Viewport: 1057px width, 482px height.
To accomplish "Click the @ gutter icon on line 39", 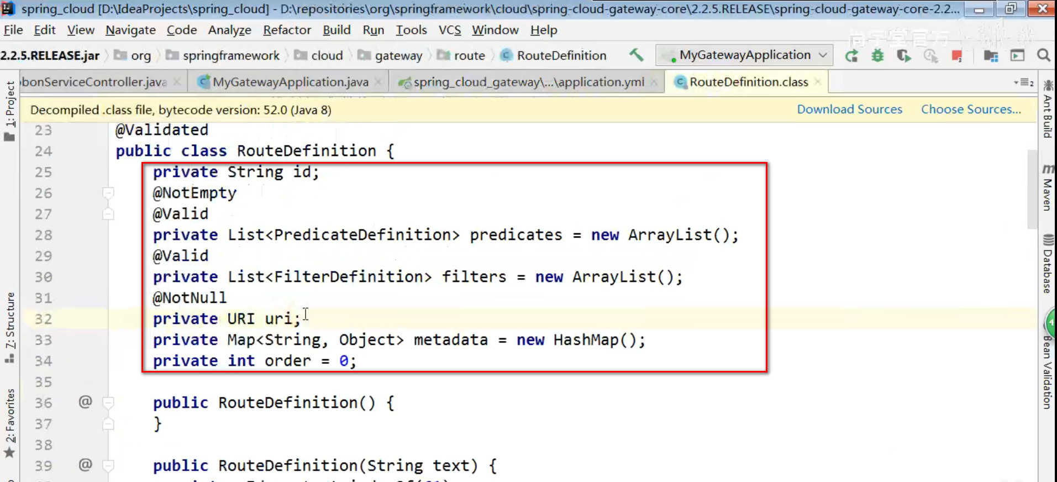I will (x=85, y=465).
